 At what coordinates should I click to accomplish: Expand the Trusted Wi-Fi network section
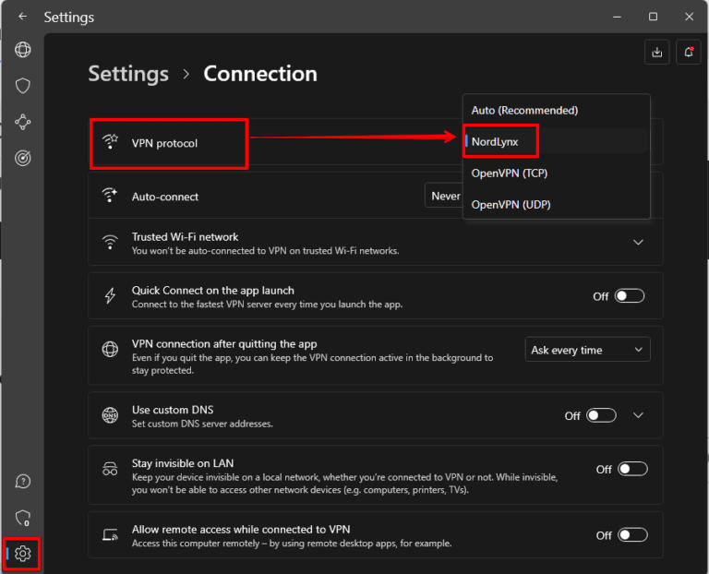(637, 243)
